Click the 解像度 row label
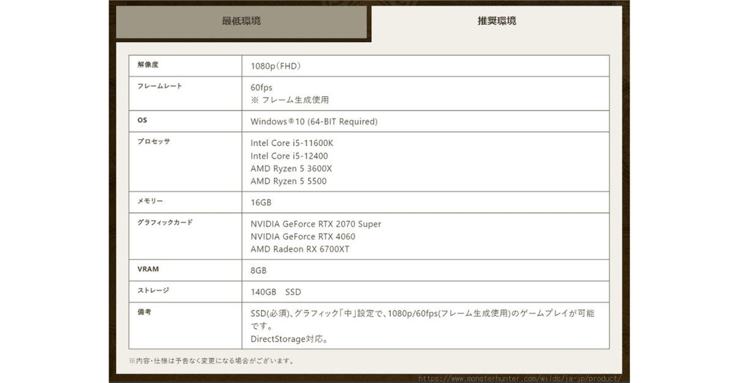 pos(148,65)
